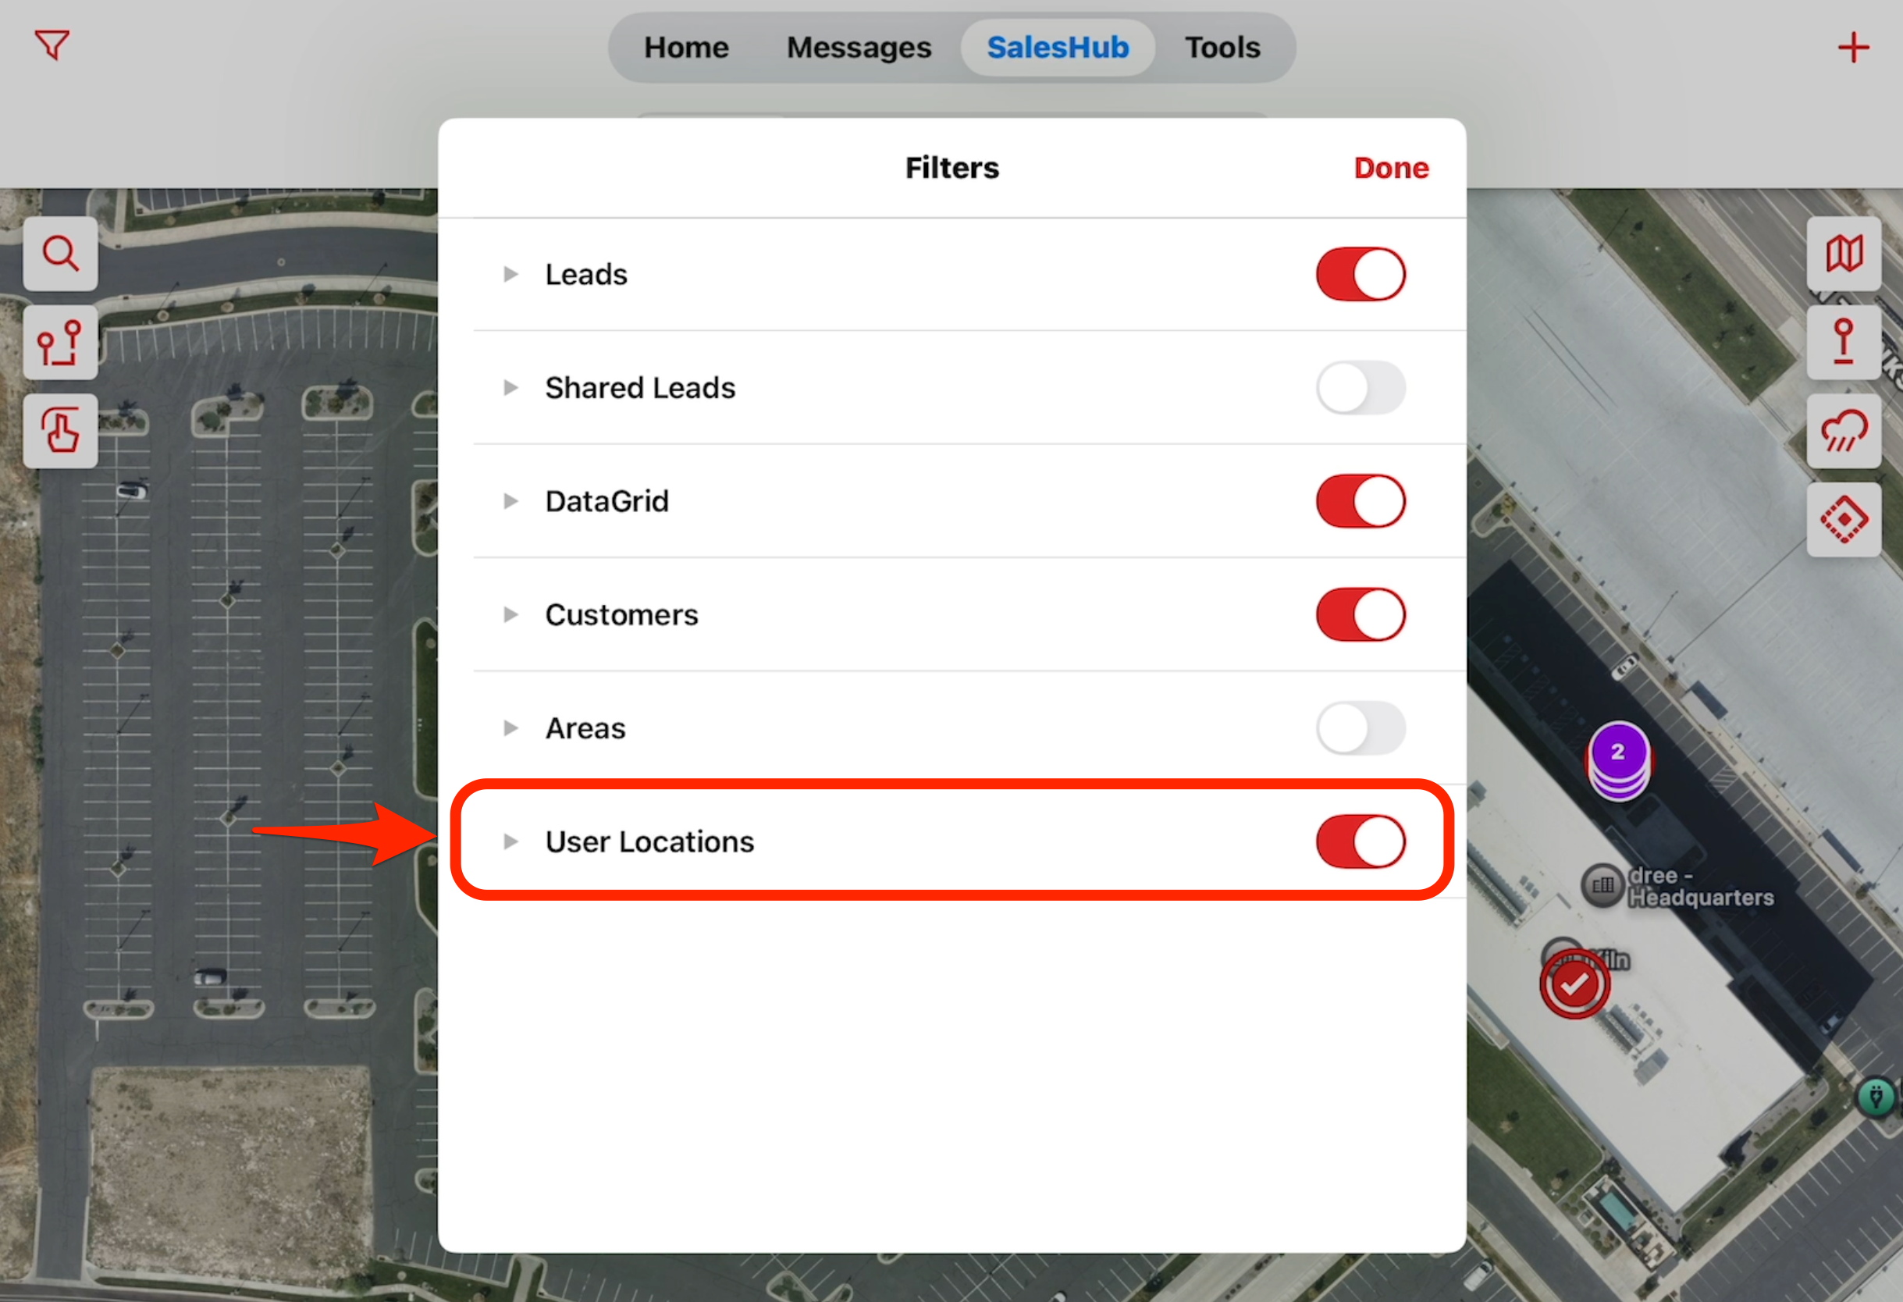Screen dimensions: 1903x1302
Task: Open the Tools tab
Action: [x=1222, y=48]
